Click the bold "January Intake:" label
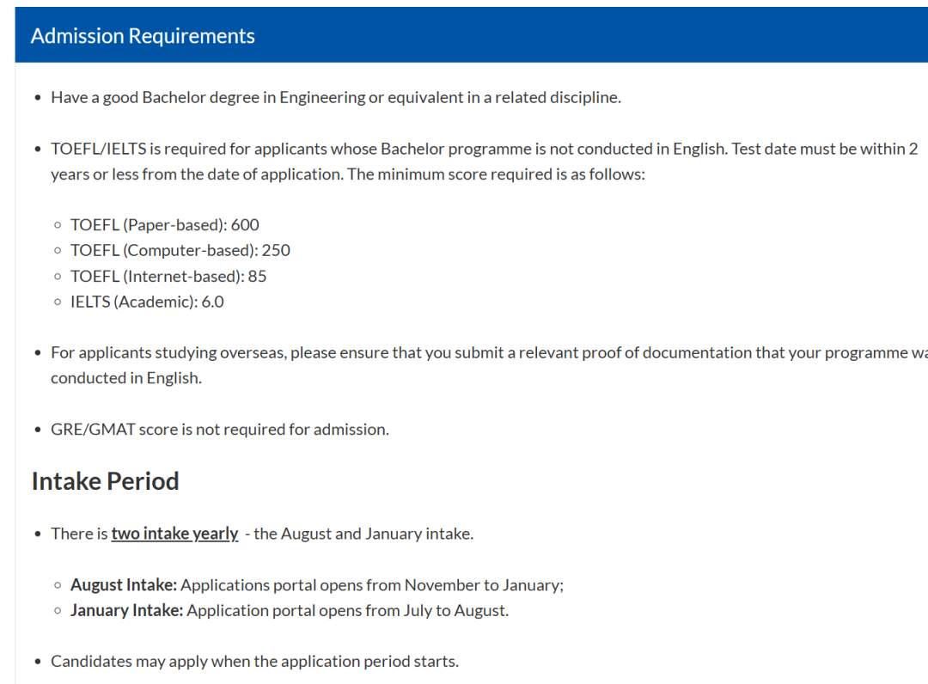 126,611
